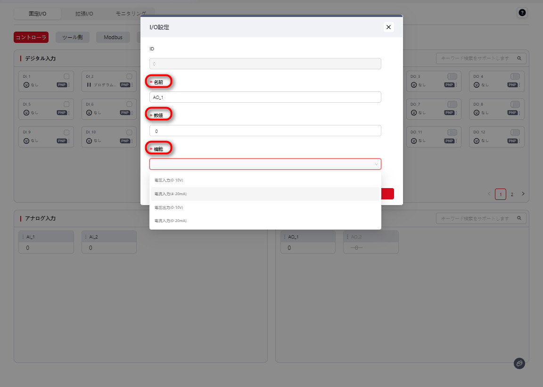Click the search icon in the アナログ入力 row

click(x=519, y=219)
